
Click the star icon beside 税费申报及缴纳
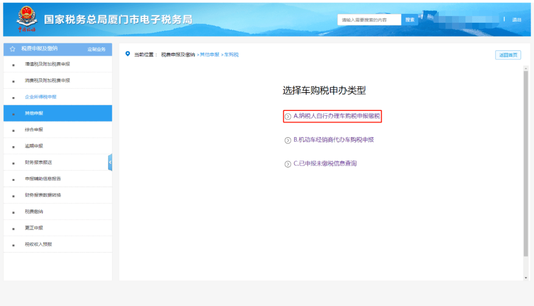pos(12,49)
